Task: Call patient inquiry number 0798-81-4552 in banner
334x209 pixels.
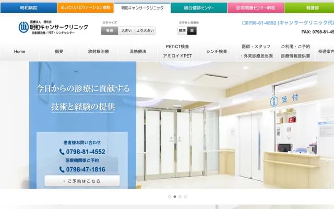Action: coord(86,152)
